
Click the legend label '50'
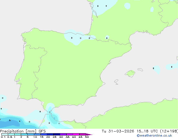[87, 137]
